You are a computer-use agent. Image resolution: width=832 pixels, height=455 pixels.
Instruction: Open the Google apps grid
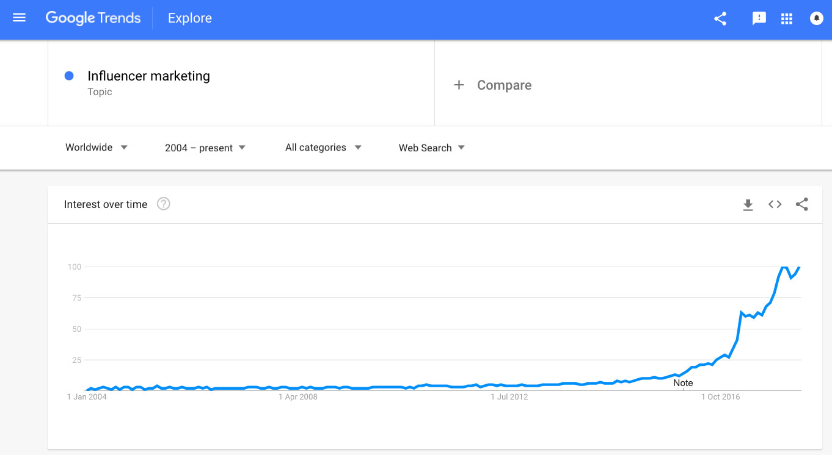click(787, 18)
